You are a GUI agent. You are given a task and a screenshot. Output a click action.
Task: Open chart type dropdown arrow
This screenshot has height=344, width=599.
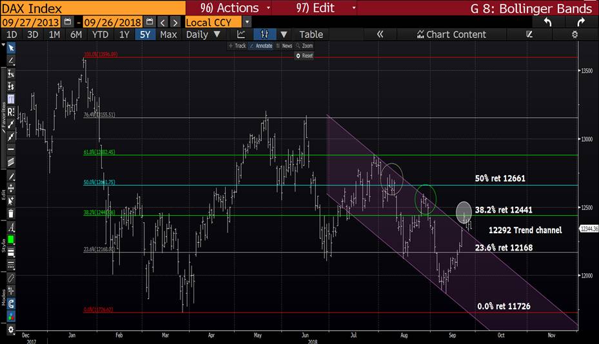pyautogui.click(x=284, y=34)
